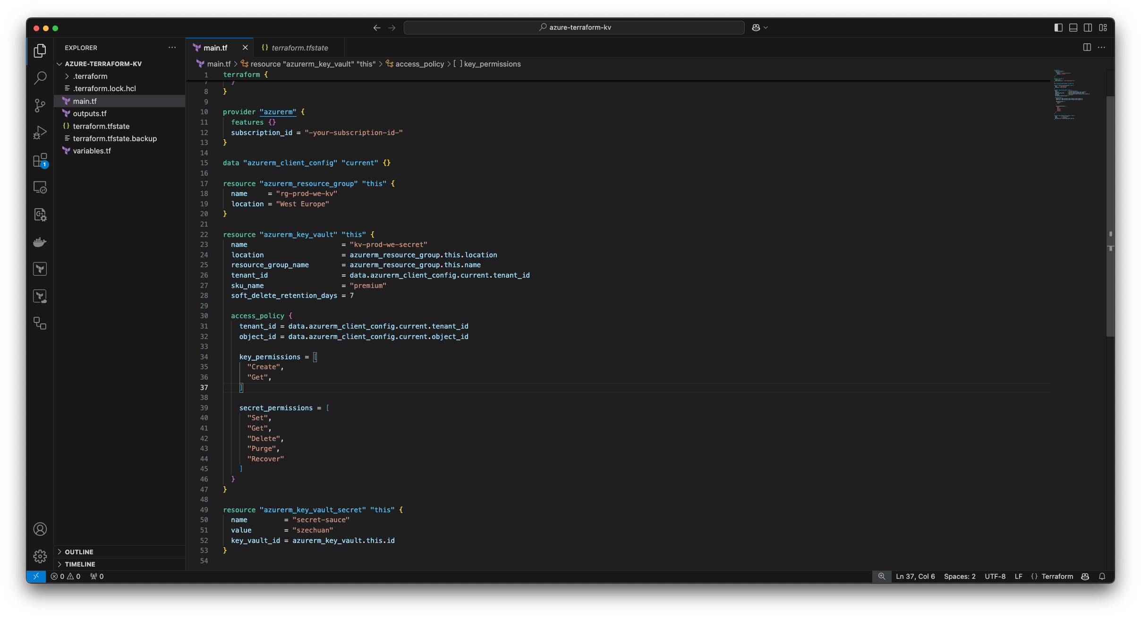Open Extensions view with update badge
The width and height of the screenshot is (1141, 618).
(x=40, y=161)
